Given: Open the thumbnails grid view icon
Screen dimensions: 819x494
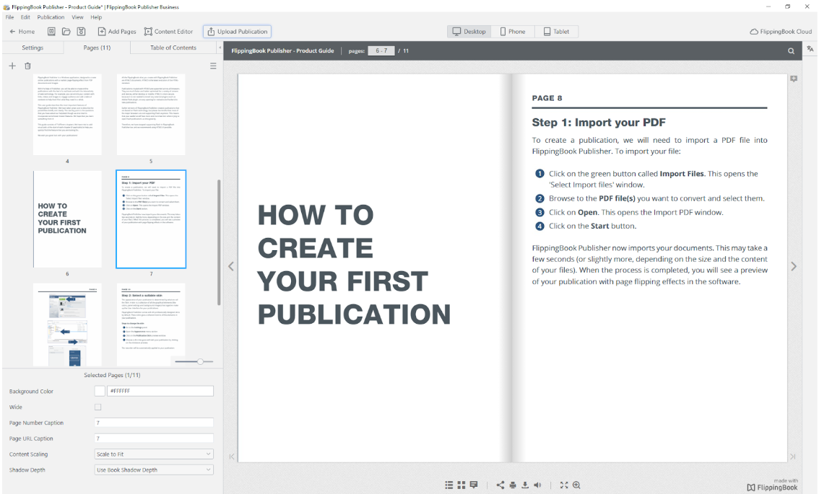Looking at the screenshot, I should coord(461,485).
